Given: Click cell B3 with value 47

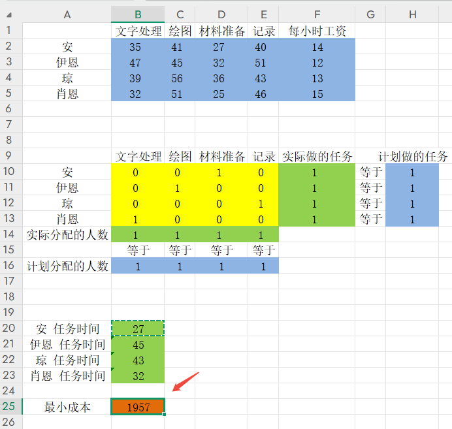Looking at the screenshot, I should pos(138,62).
